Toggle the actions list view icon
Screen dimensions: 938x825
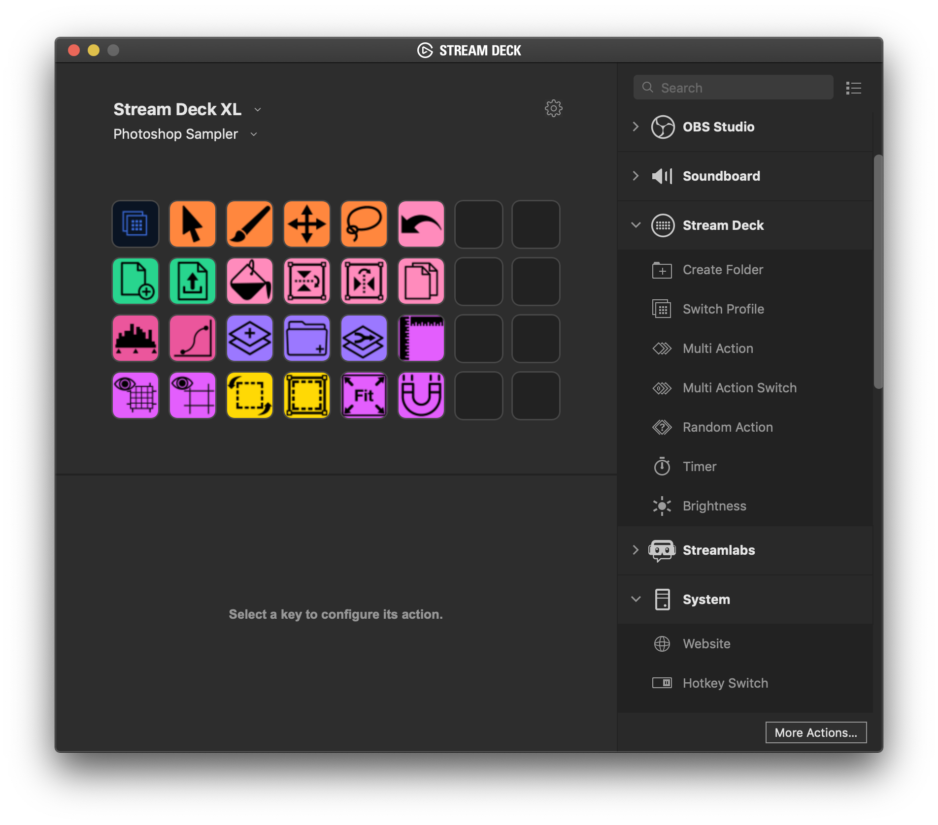[853, 88]
